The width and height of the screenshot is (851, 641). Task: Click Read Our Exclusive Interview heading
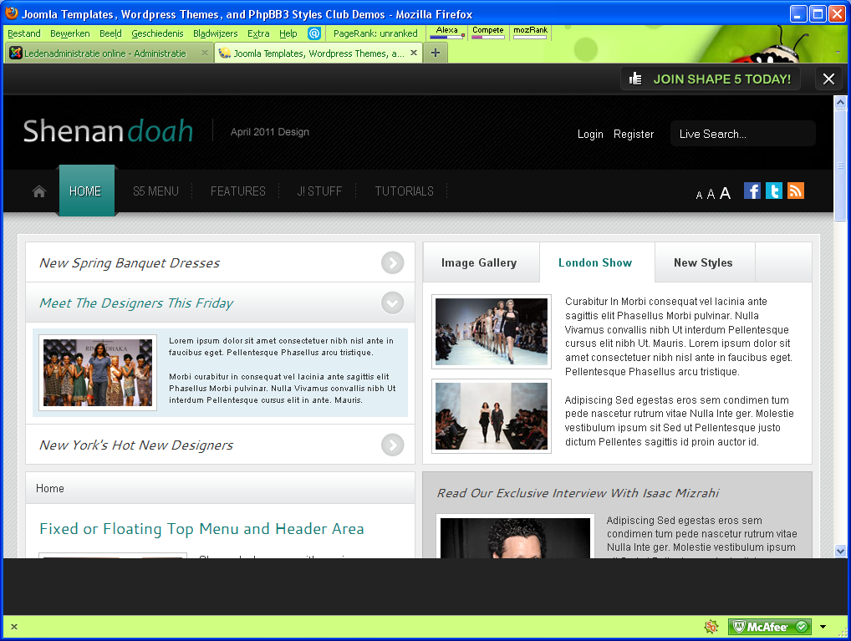tap(578, 493)
